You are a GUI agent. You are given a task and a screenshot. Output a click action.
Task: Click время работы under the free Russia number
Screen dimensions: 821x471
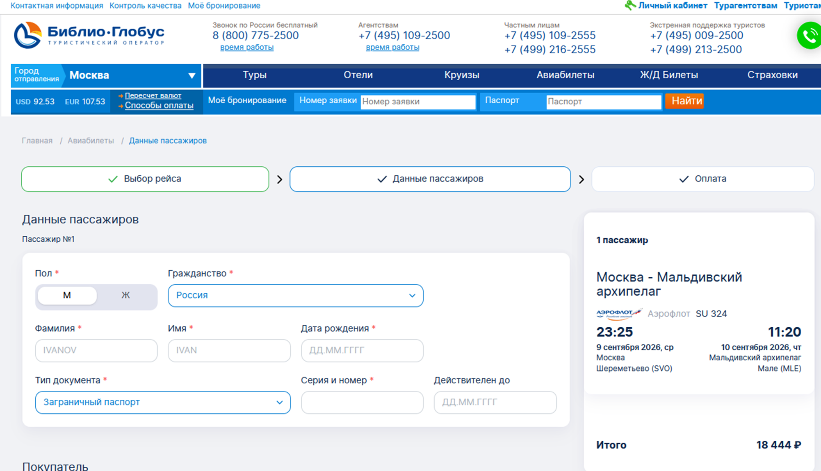[x=247, y=47]
